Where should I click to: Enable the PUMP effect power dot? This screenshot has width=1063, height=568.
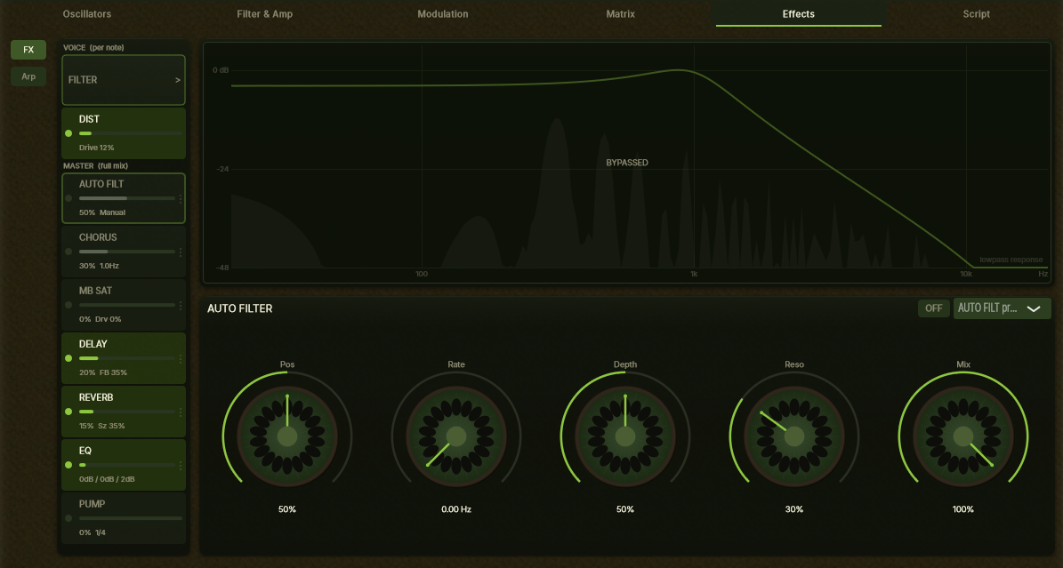tap(68, 518)
